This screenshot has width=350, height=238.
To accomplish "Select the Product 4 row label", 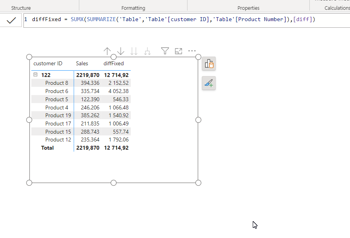I will (x=57, y=107).
